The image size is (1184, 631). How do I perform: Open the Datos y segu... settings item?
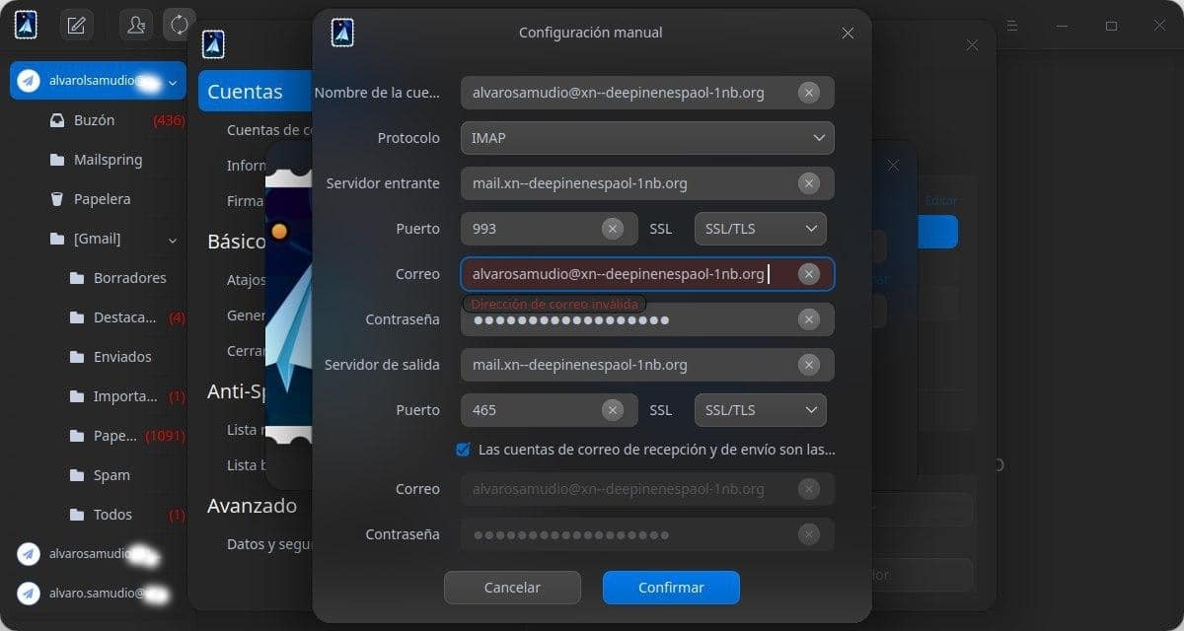point(268,544)
